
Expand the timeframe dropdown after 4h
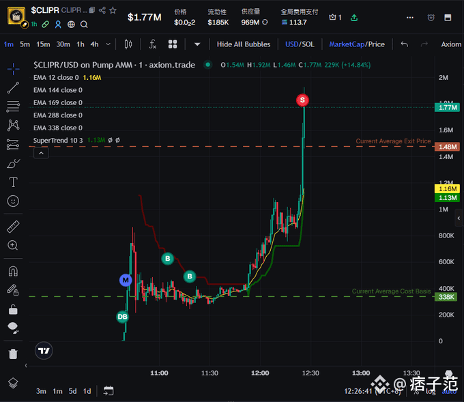pos(109,44)
